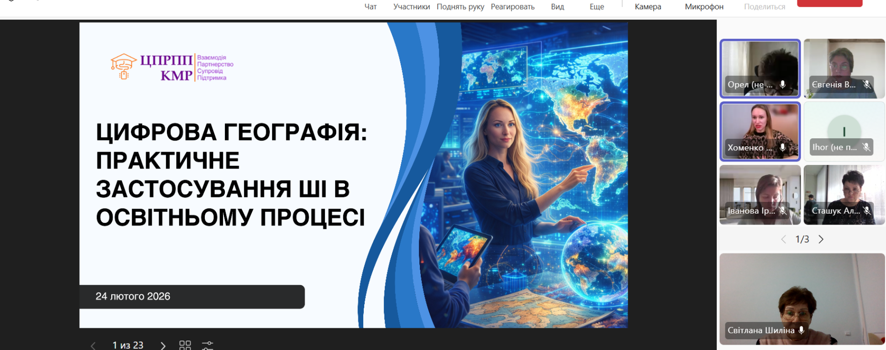Click microphone icon on Хоменко's tile
Image resolution: width=886 pixels, height=350 pixels.
coord(783,147)
